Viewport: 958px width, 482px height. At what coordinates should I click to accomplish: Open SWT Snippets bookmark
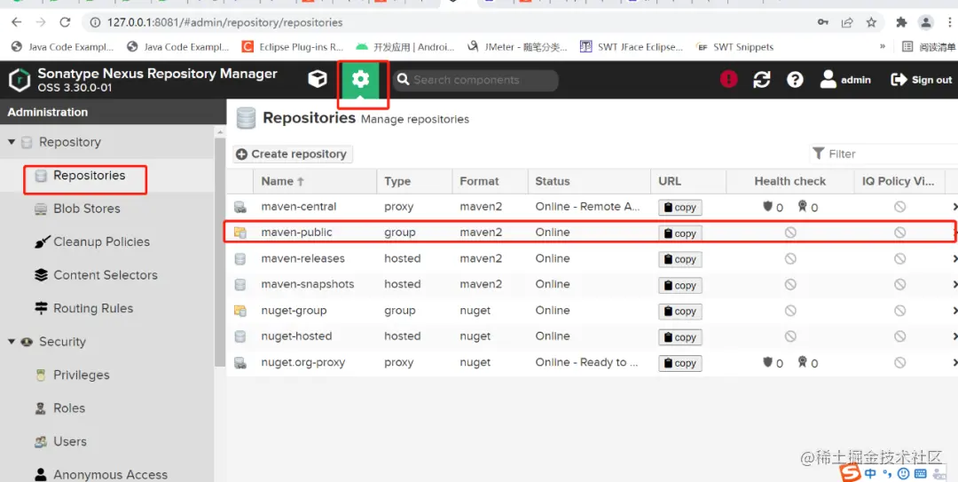[735, 47]
